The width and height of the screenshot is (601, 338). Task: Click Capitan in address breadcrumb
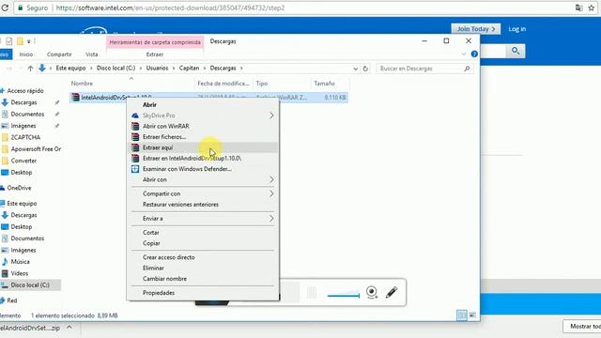190,69
